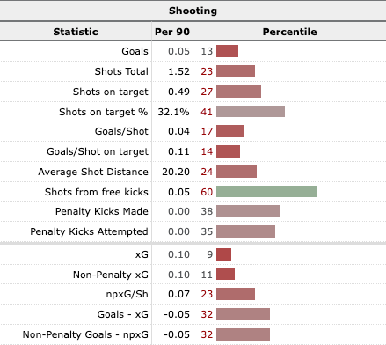Click the Percentile column header
The height and width of the screenshot is (345, 386).
289,32
